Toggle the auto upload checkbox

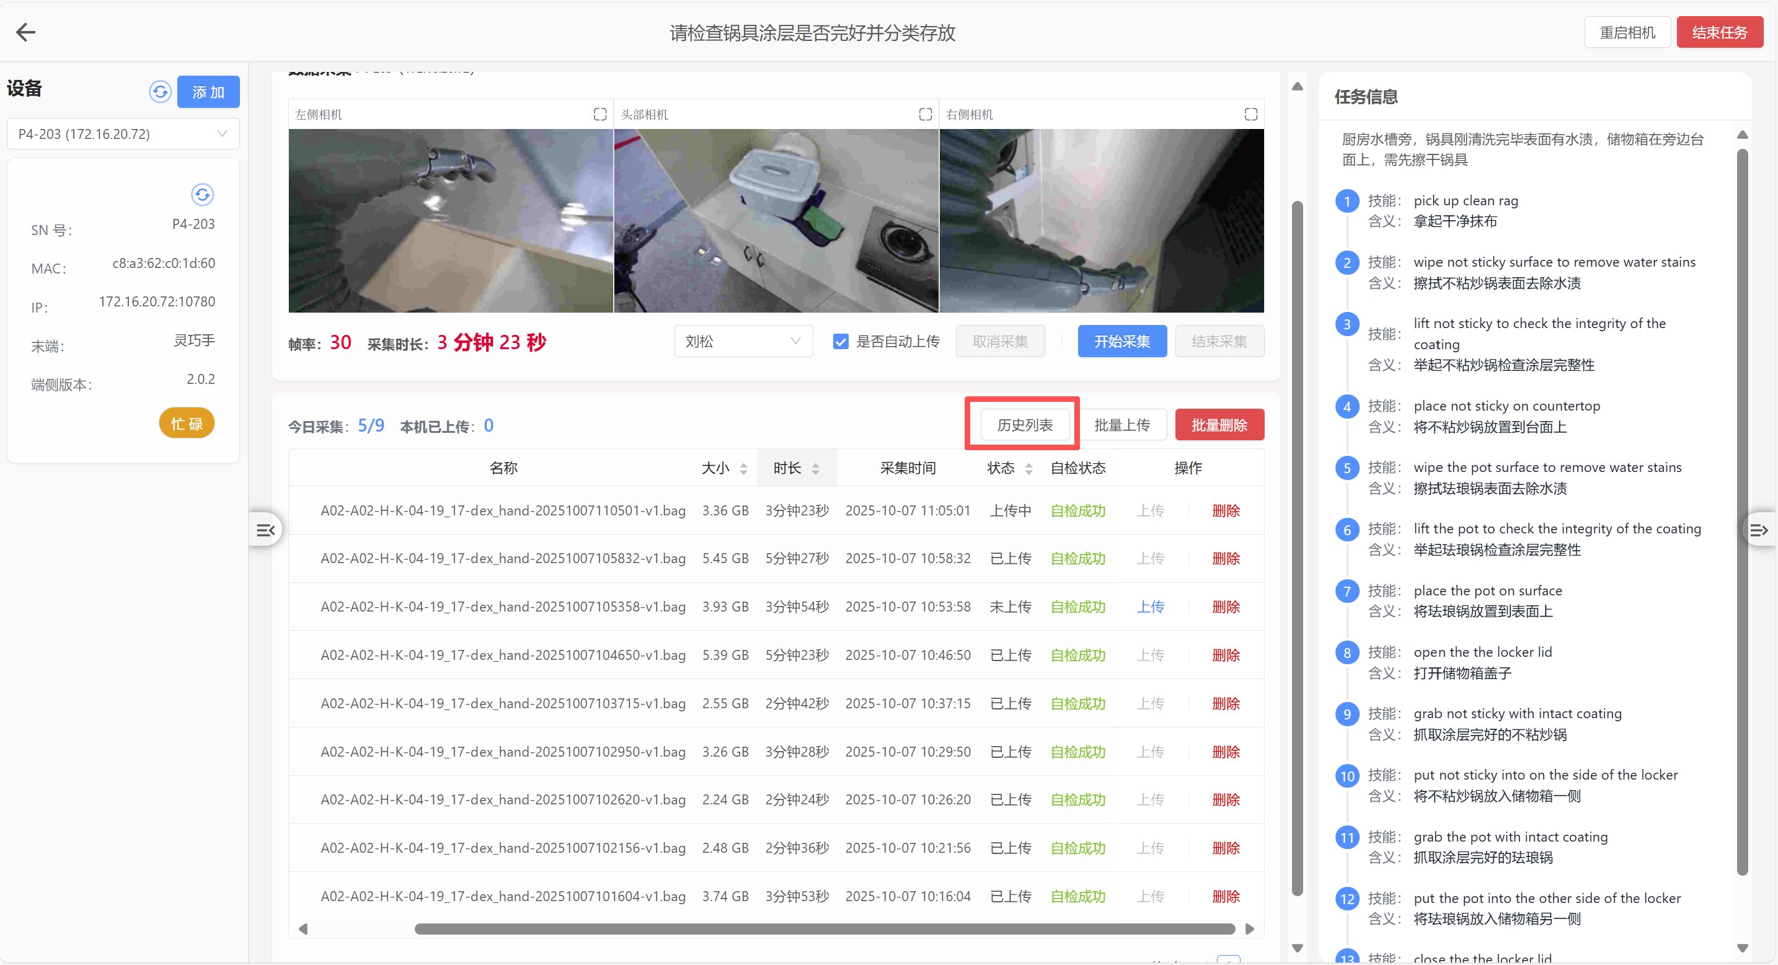[840, 341]
